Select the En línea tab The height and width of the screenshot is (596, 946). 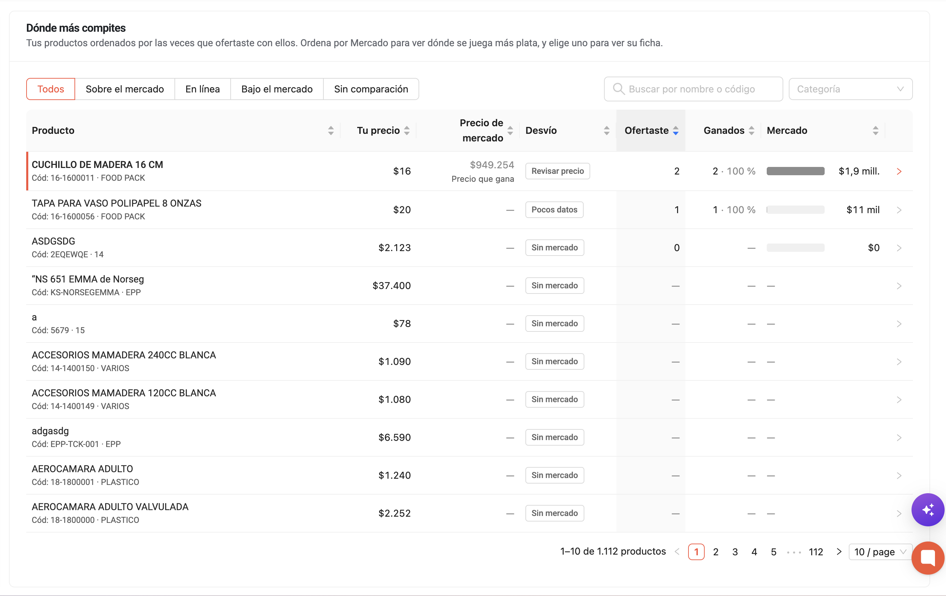pos(202,89)
